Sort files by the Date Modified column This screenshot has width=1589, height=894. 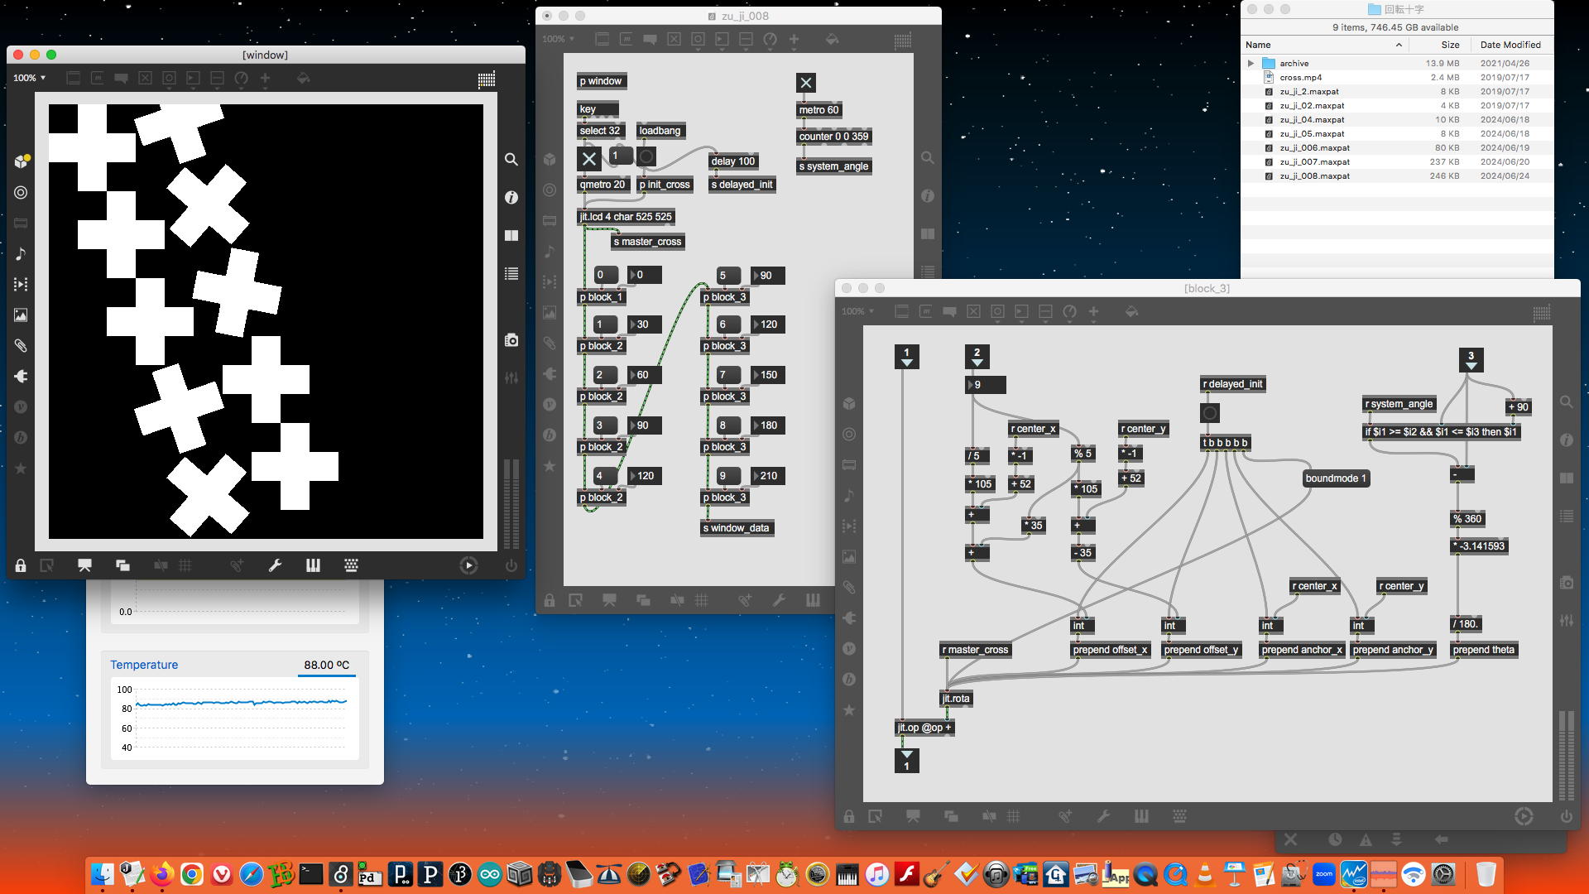[x=1510, y=45]
